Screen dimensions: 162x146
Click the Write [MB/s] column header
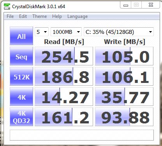click(x=125, y=42)
